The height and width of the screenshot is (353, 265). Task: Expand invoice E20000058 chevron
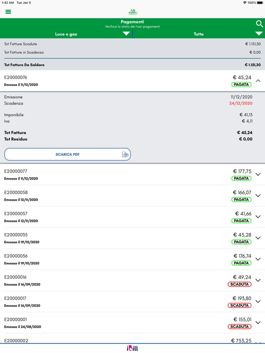[258, 196]
